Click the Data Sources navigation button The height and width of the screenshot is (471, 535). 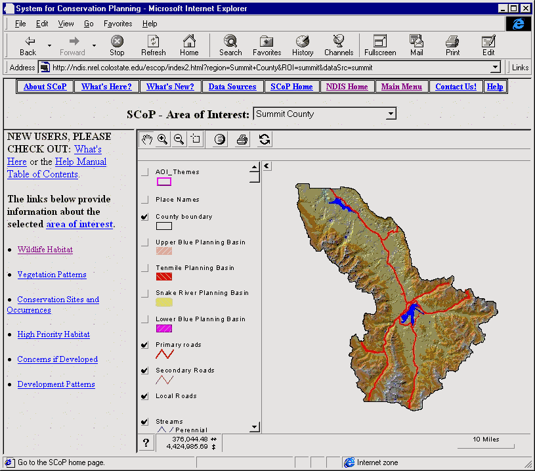tap(232, 87)
